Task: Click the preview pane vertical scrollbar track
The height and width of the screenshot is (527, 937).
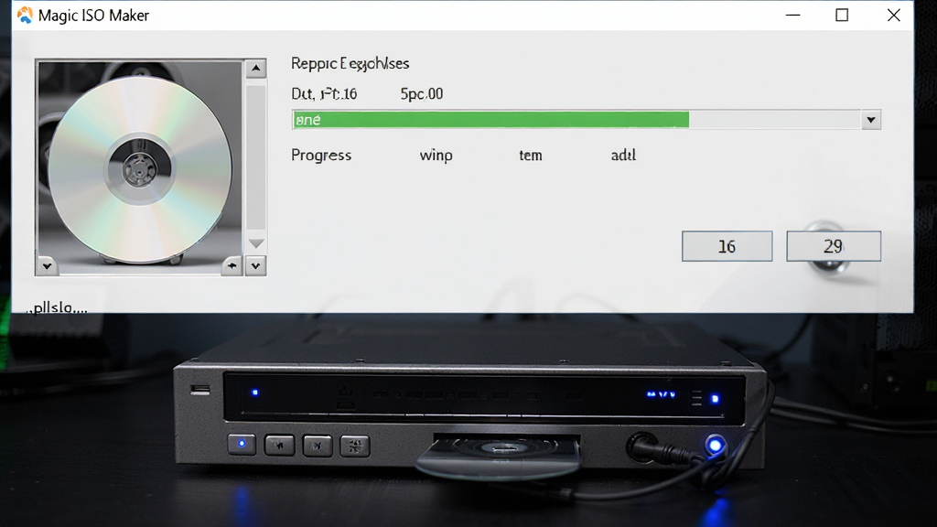Action: 256,157
